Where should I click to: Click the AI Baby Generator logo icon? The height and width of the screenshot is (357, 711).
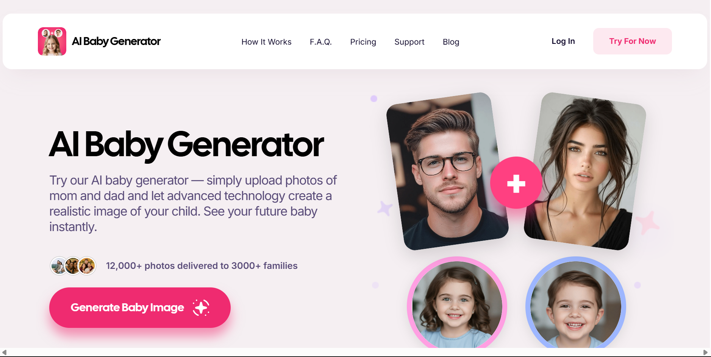pyautogui.click(x=52, y=41)
